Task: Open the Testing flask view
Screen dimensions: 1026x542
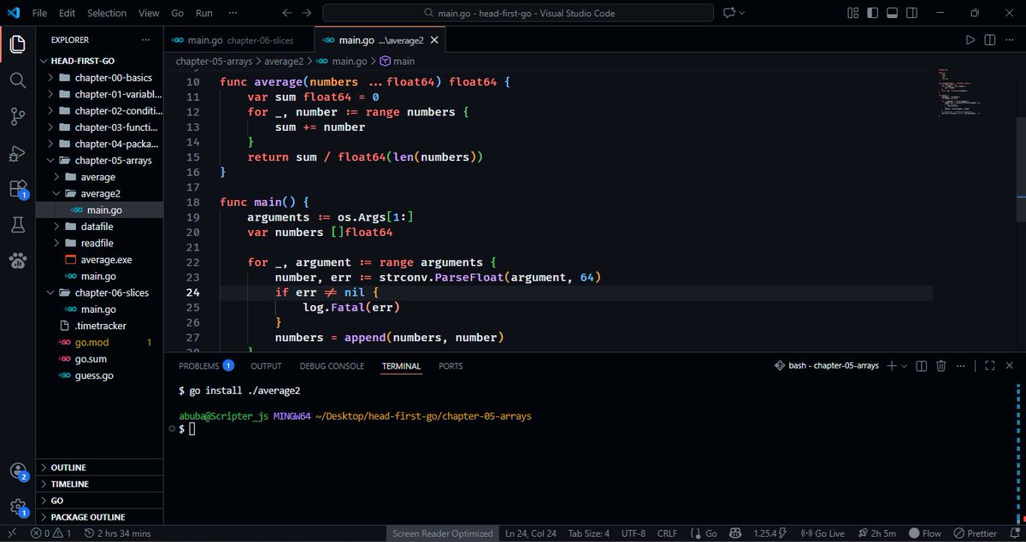Action: (x=18, y=225)
